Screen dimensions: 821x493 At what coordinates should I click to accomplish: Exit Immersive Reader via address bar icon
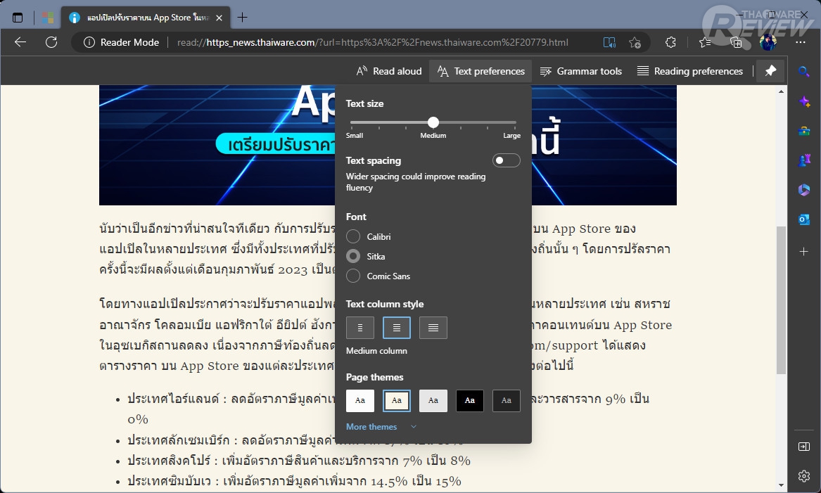pyautogui.click(x=609, y=42)
